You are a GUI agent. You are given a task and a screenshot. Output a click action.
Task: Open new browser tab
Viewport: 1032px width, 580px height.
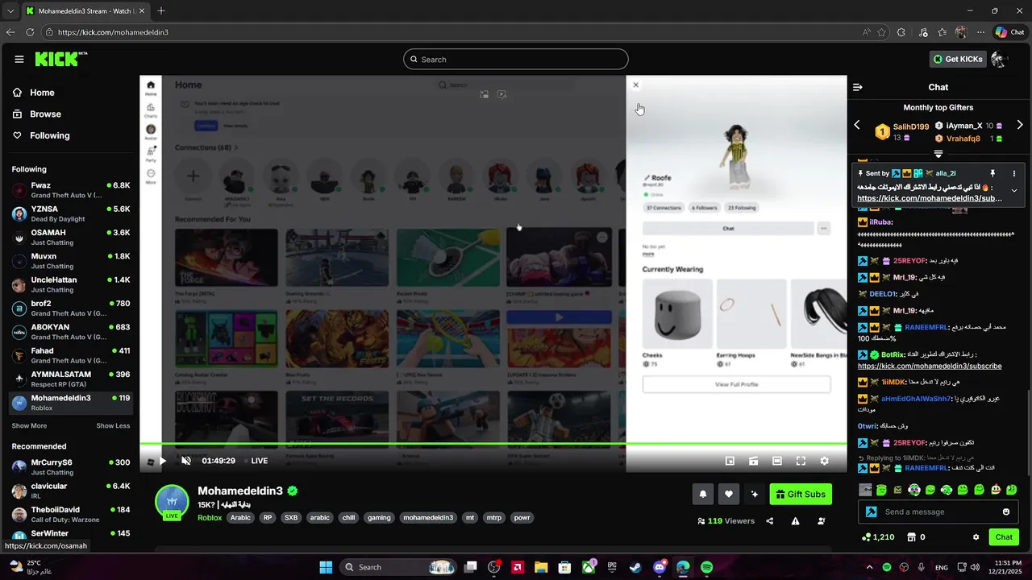tap(161, 10)
